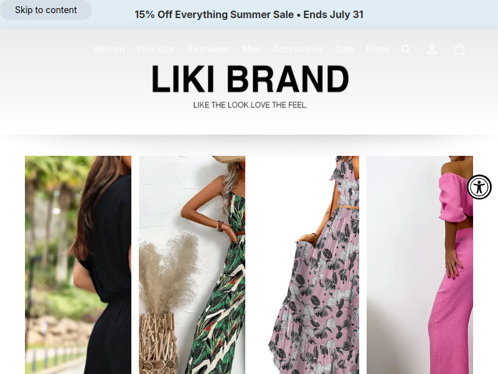Click the LIKI BRAND logo
The image size is (498, 374).
point(250,79)
